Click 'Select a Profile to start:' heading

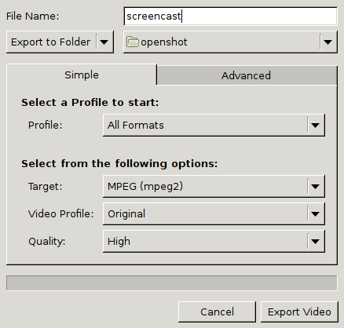click(90, 103)
